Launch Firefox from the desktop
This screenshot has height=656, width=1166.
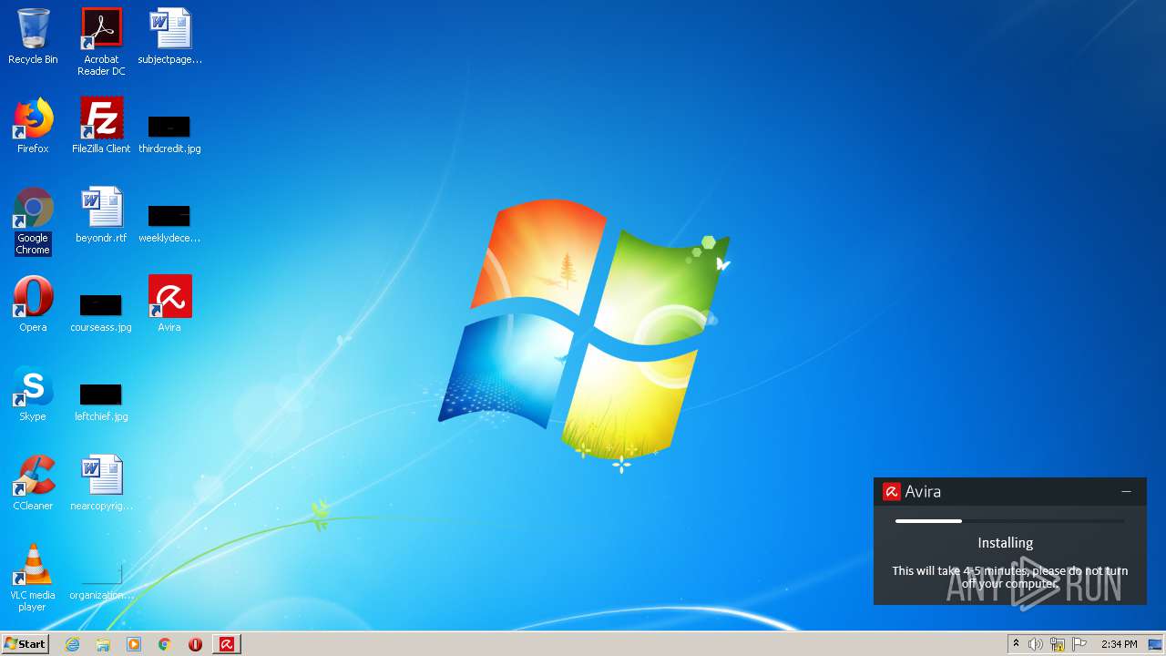click(x=33, y=126)
